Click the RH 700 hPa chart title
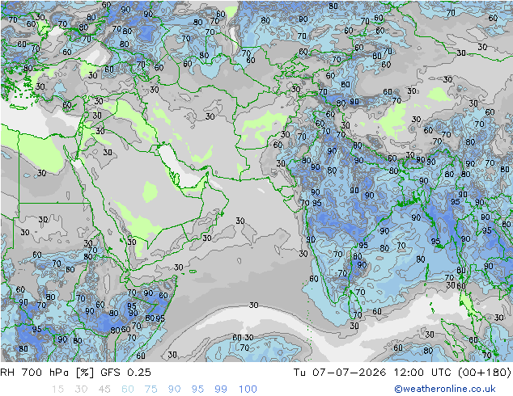513x396 pixels. click(34, 373)
